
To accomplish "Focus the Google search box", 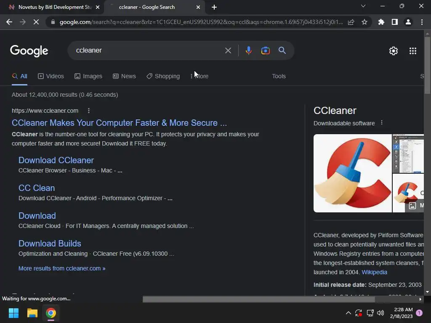I will click(149, 50).
